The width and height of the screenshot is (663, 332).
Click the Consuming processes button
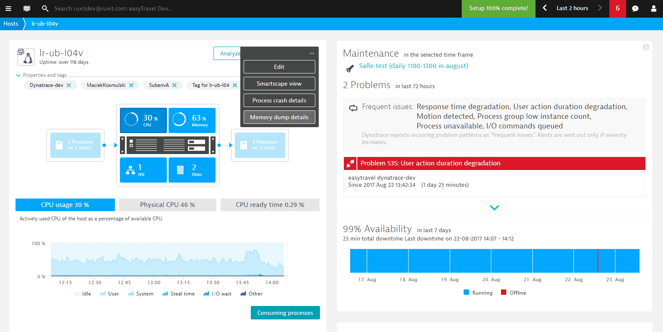pyautogui.click(x=285, y=313)
